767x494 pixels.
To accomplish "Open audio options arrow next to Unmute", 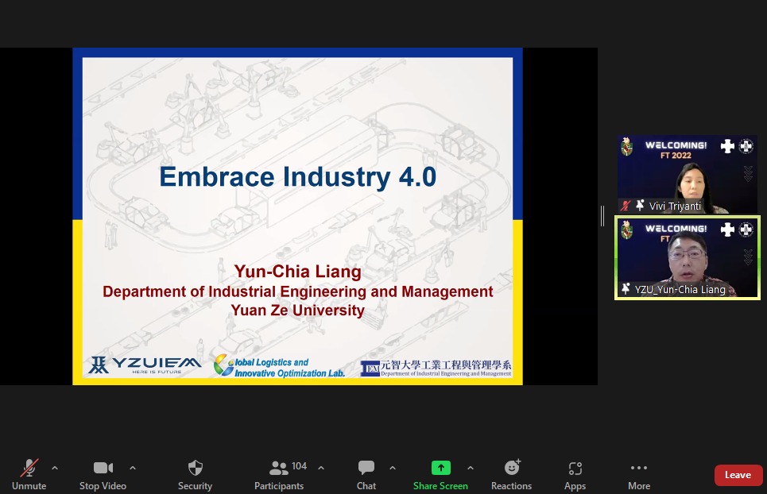I will coord(55,468).
